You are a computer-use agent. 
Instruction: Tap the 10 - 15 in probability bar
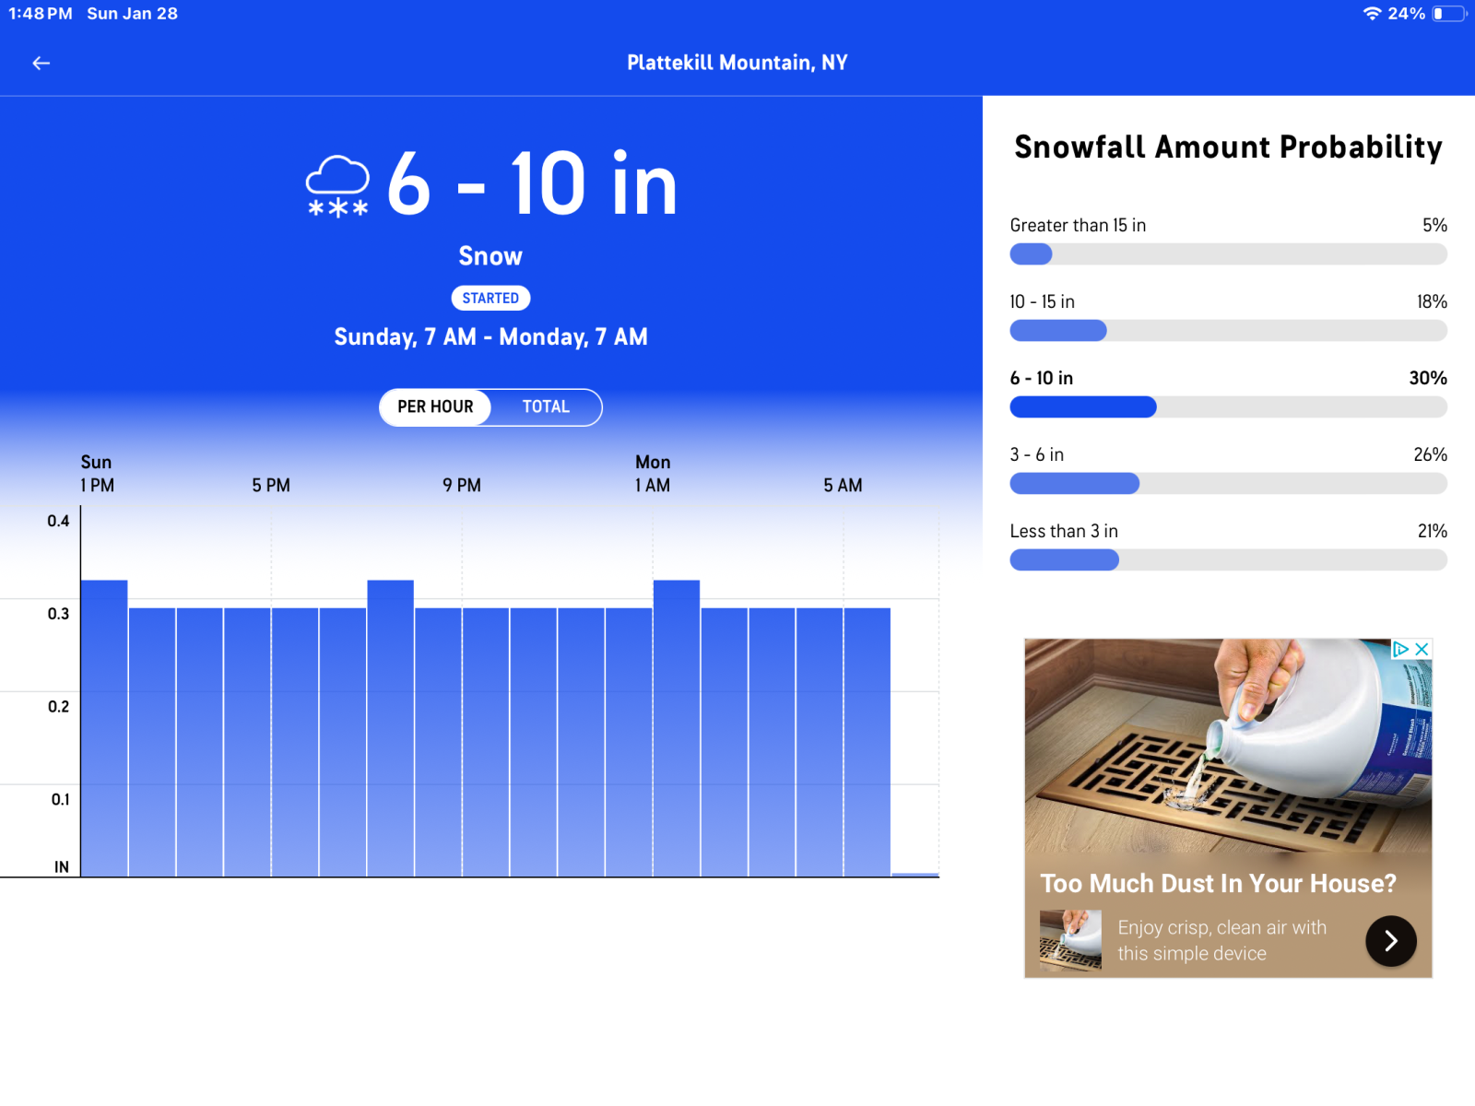[x=1228, y=331]
